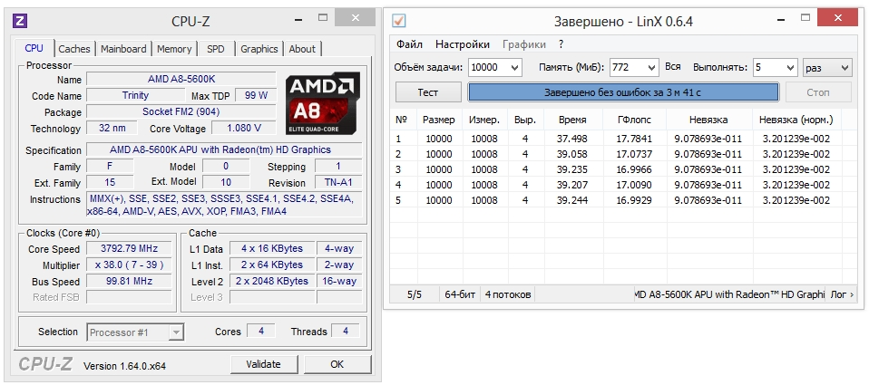Click the CPU-Z purple Z title icon

coord(20,21)
